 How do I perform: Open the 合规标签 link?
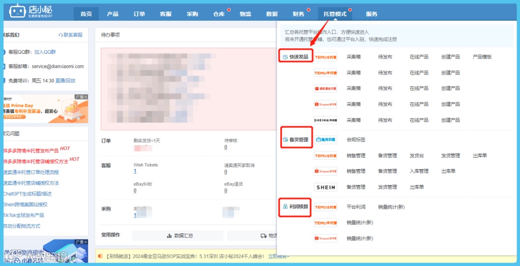pyautogui.click(x=356, y=140)
